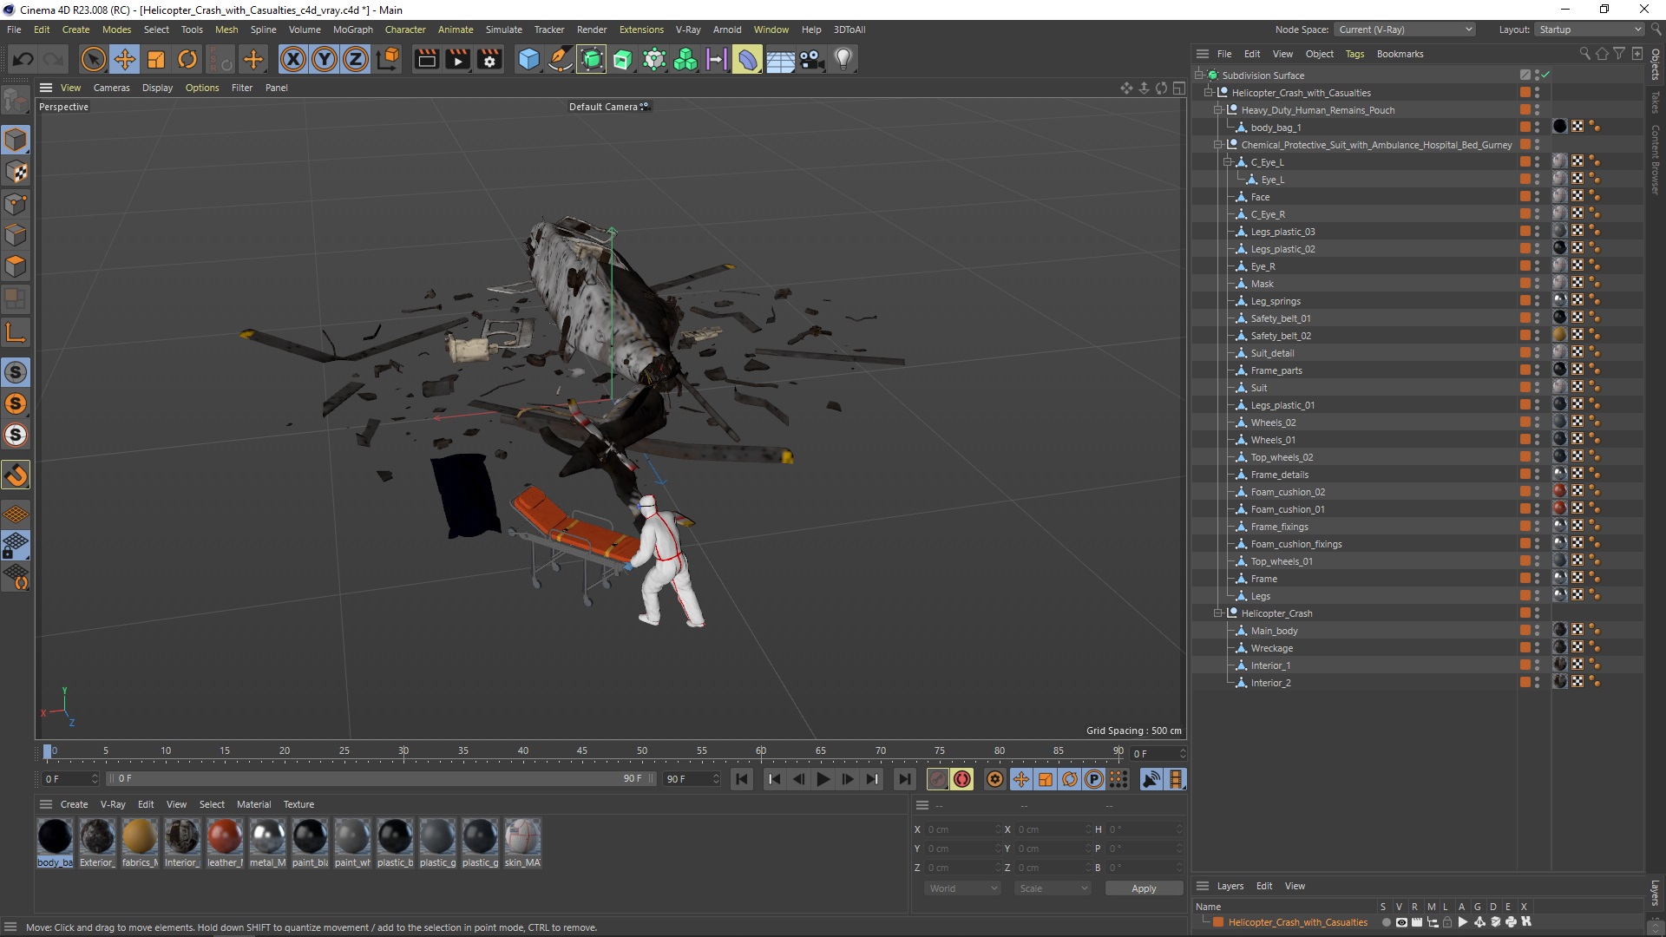Toggle body_bag_1 visibility dots
The height and width of the screenshot is (937, 1666).
click(1537, 127)
